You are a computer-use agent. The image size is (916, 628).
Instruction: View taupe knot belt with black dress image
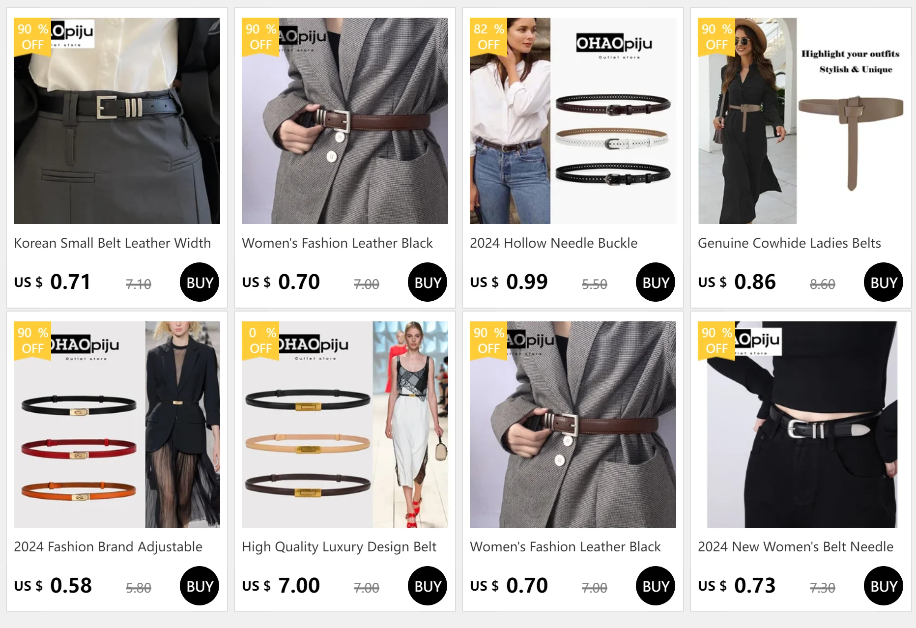(801, 121)
